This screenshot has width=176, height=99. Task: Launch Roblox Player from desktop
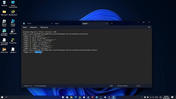(4, 23)
